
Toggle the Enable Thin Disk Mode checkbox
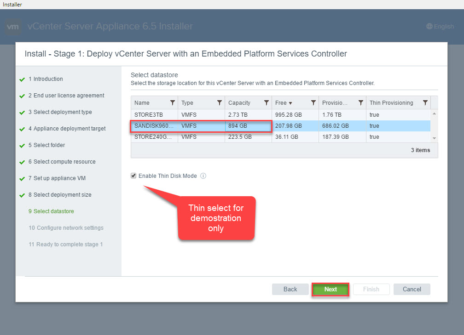[x=133, y=176]
